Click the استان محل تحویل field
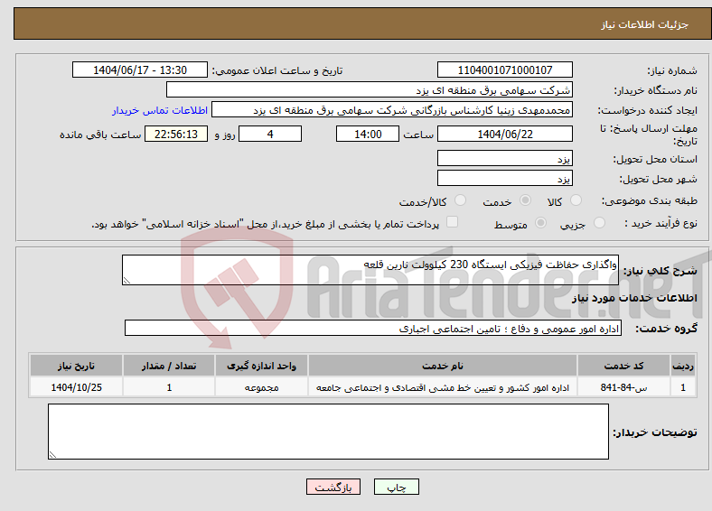This screenshot has height=511, width=712. [504, 158]
